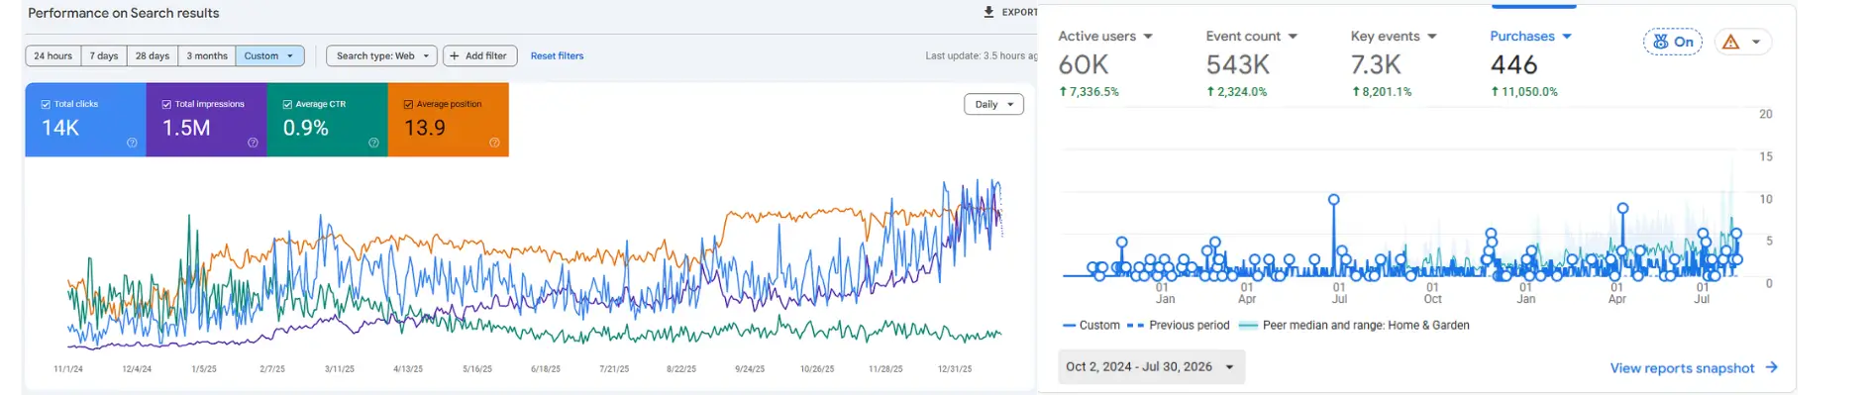Screen dimensions: 1868x395
Task: Select the 7 days range tab
Action: click(104, 55)
